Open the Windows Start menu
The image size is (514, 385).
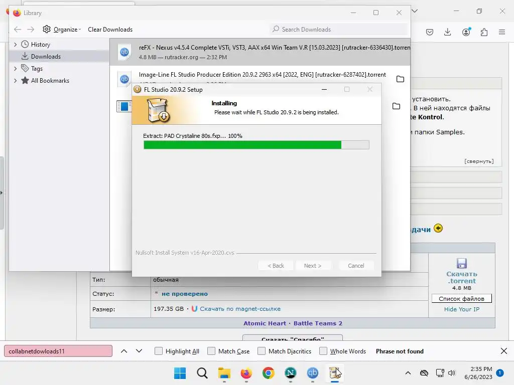point(180,373)
